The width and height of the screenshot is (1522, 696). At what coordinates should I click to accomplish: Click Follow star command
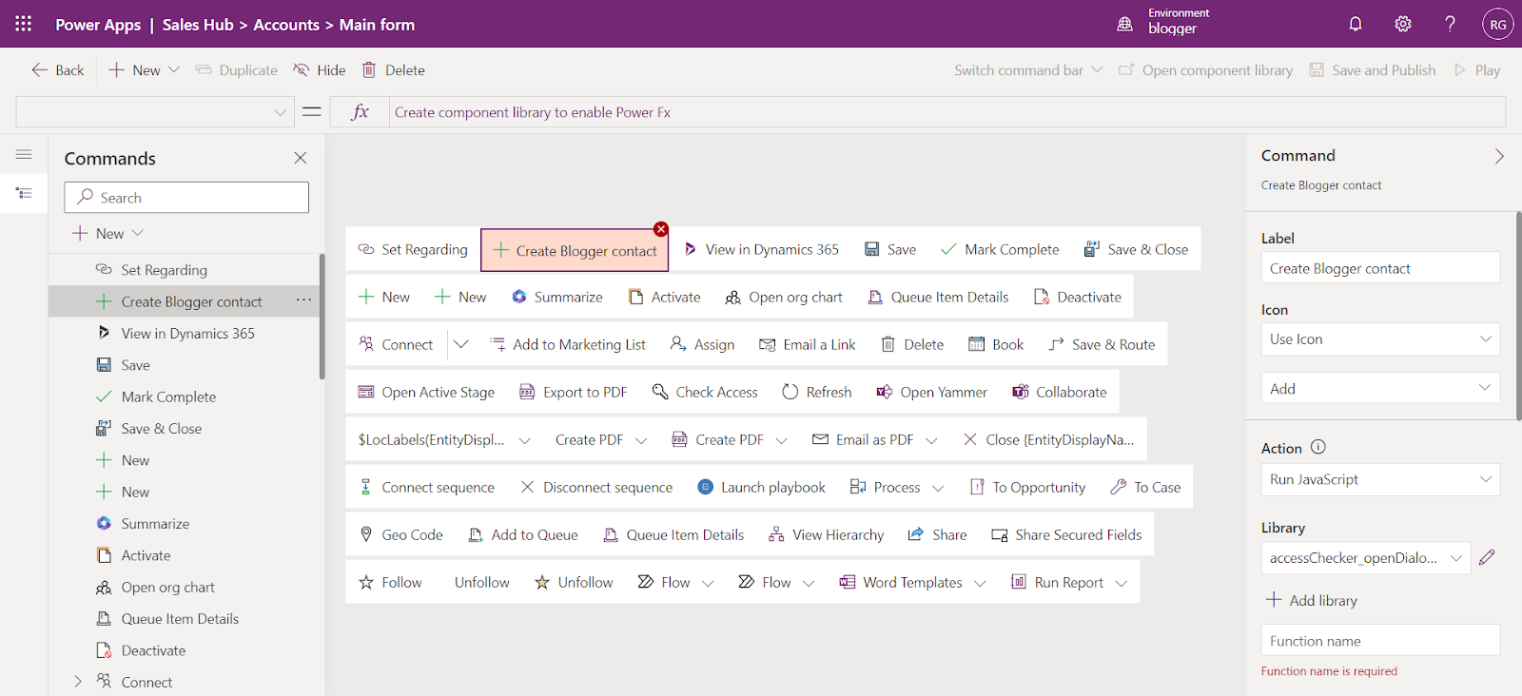[x=390, y=583]
